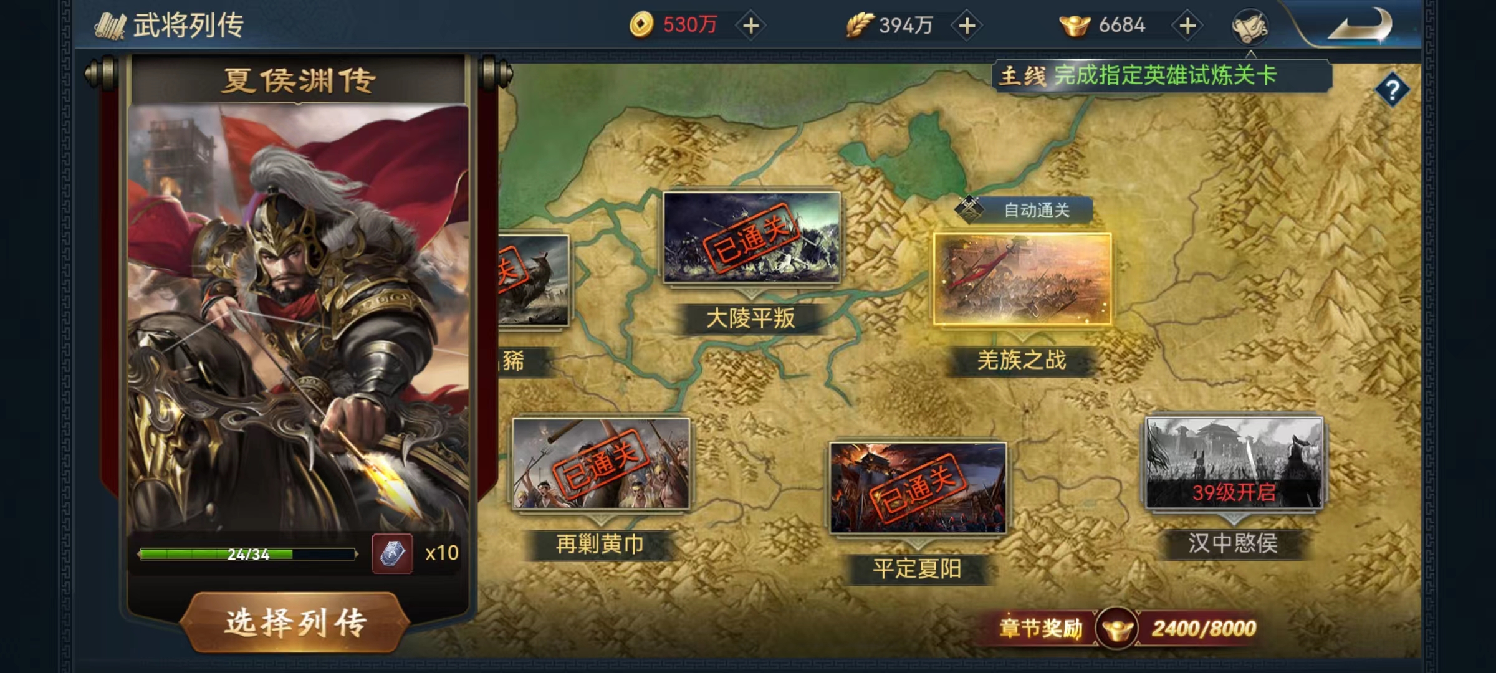
Task: Toggle 自动通关 auto-clear option
Action: [x=1024, y=210]
